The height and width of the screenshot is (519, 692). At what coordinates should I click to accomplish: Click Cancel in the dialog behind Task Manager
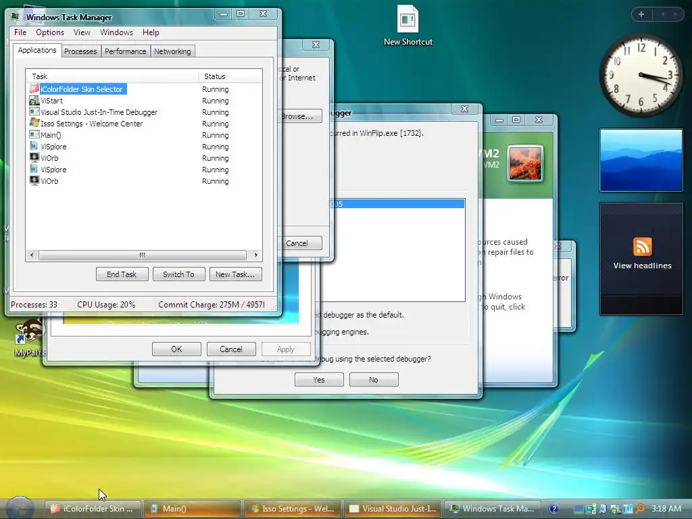coord(301,243)
